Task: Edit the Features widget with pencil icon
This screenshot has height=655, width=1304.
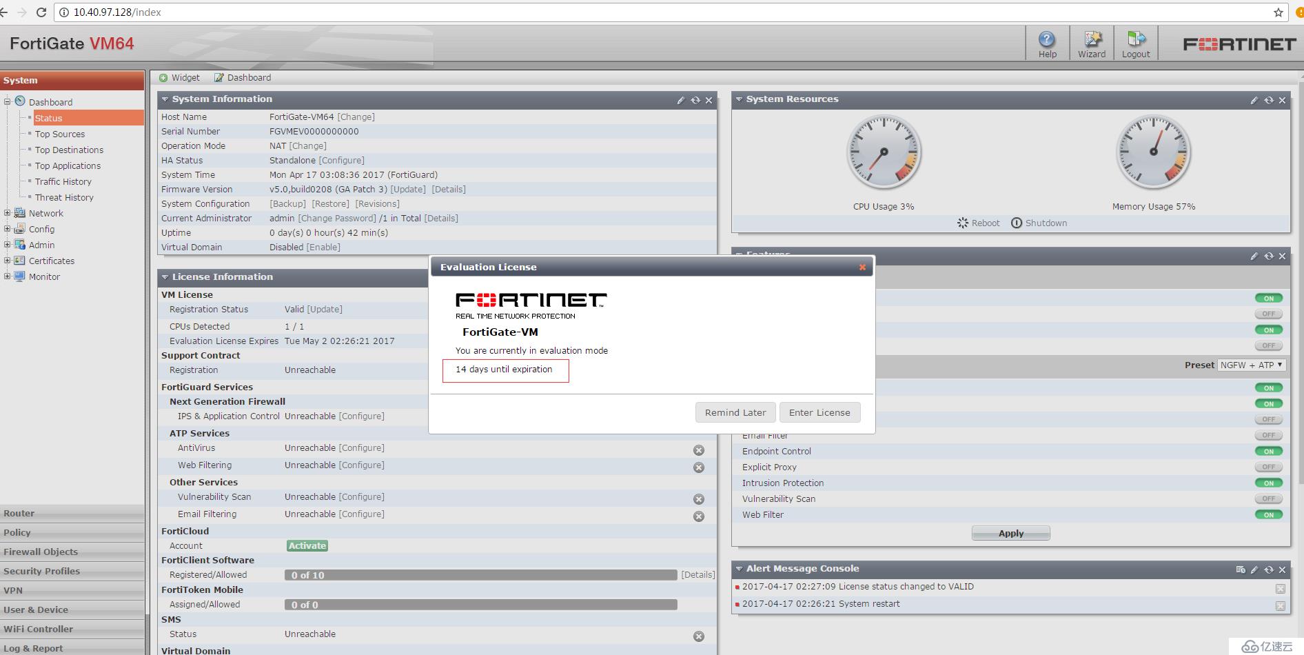Action: point(1254,256)
